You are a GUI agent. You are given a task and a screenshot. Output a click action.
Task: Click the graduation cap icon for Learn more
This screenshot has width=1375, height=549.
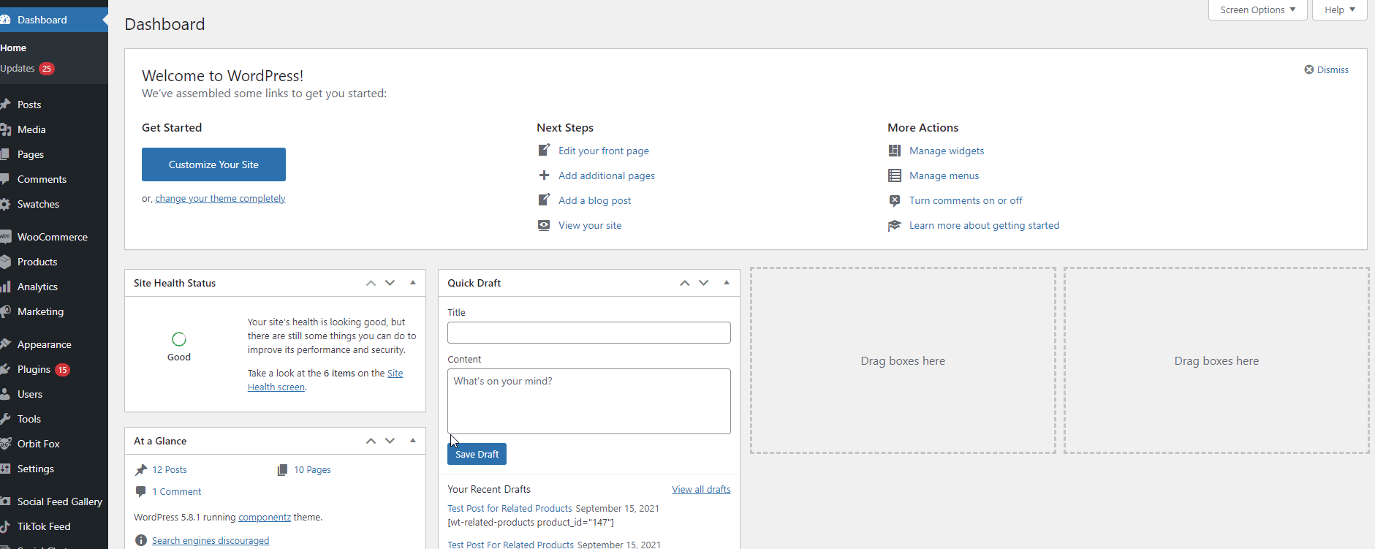895,225
